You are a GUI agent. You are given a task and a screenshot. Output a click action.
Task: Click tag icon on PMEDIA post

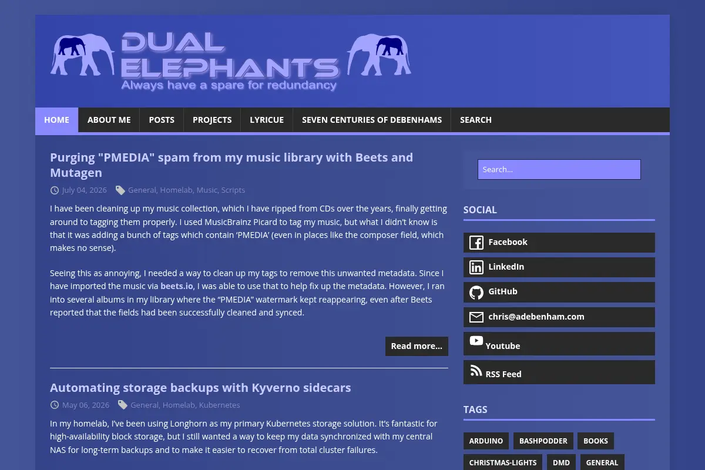120,190
